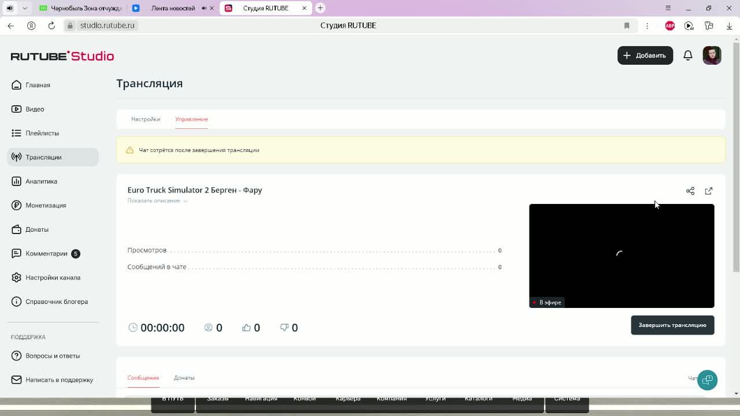
Task: Switch to the Настройки tab
Action: (146, 119)
